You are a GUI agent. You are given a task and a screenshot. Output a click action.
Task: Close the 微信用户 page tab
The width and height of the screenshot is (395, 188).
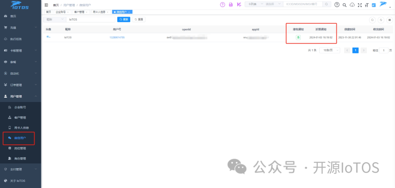point(129,12)
